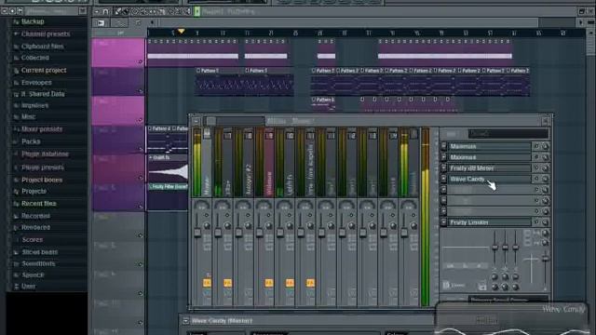Select the pink-highlighted mixer insert track
Screen dimensions: 596x335
[269, 164]
